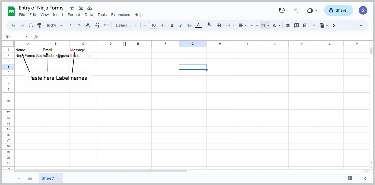Toggle italic formatting

point(180,25)
